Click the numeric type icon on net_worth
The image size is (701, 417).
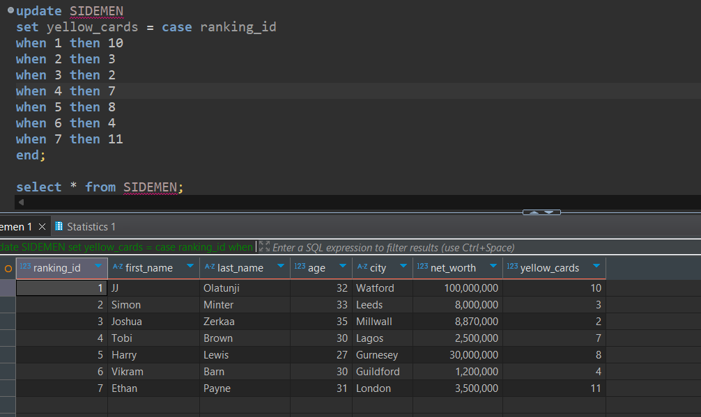422,266
